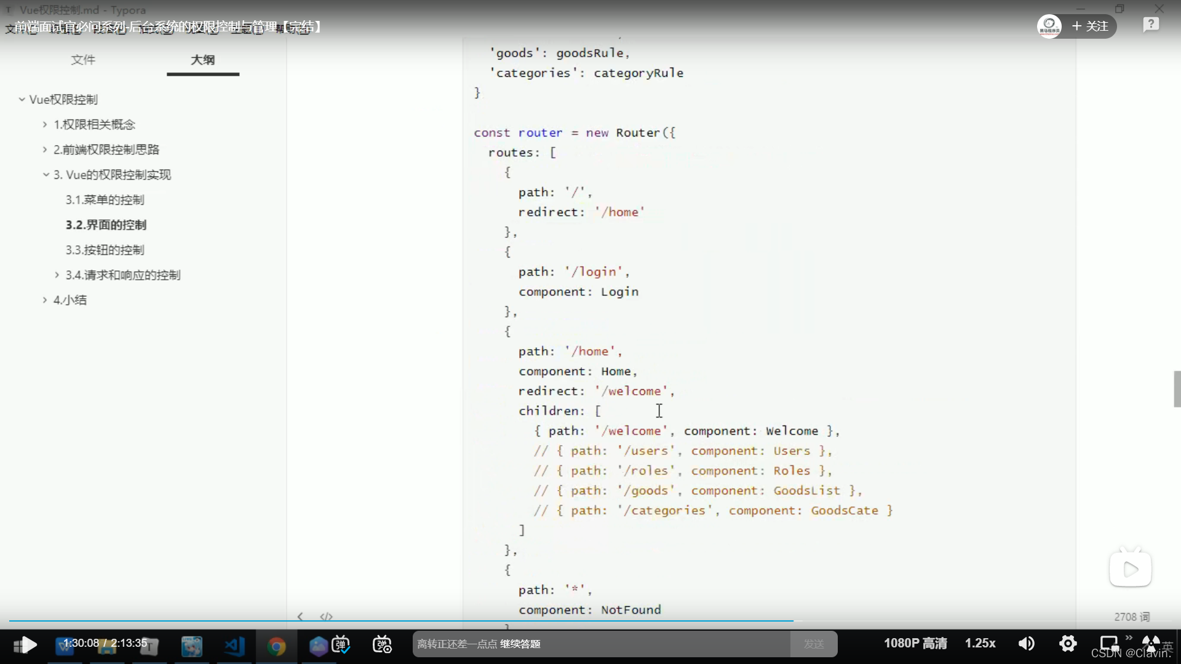Click the component: NotFound code line
1181x664 pixels.
pyautogui.click(x=589, y=610)
